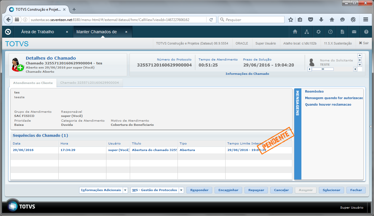Click the Fechar button
The width and height of the screenshot is (374, 216).
pyautogui.click(x=356, y=190)
